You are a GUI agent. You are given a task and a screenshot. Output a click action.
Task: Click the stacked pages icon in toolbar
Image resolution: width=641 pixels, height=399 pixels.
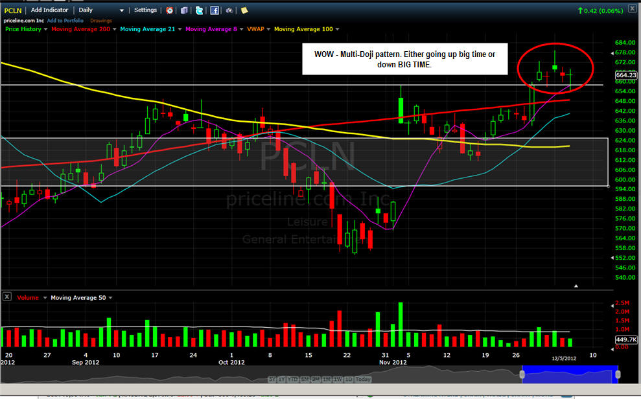(x=184, y=10)
